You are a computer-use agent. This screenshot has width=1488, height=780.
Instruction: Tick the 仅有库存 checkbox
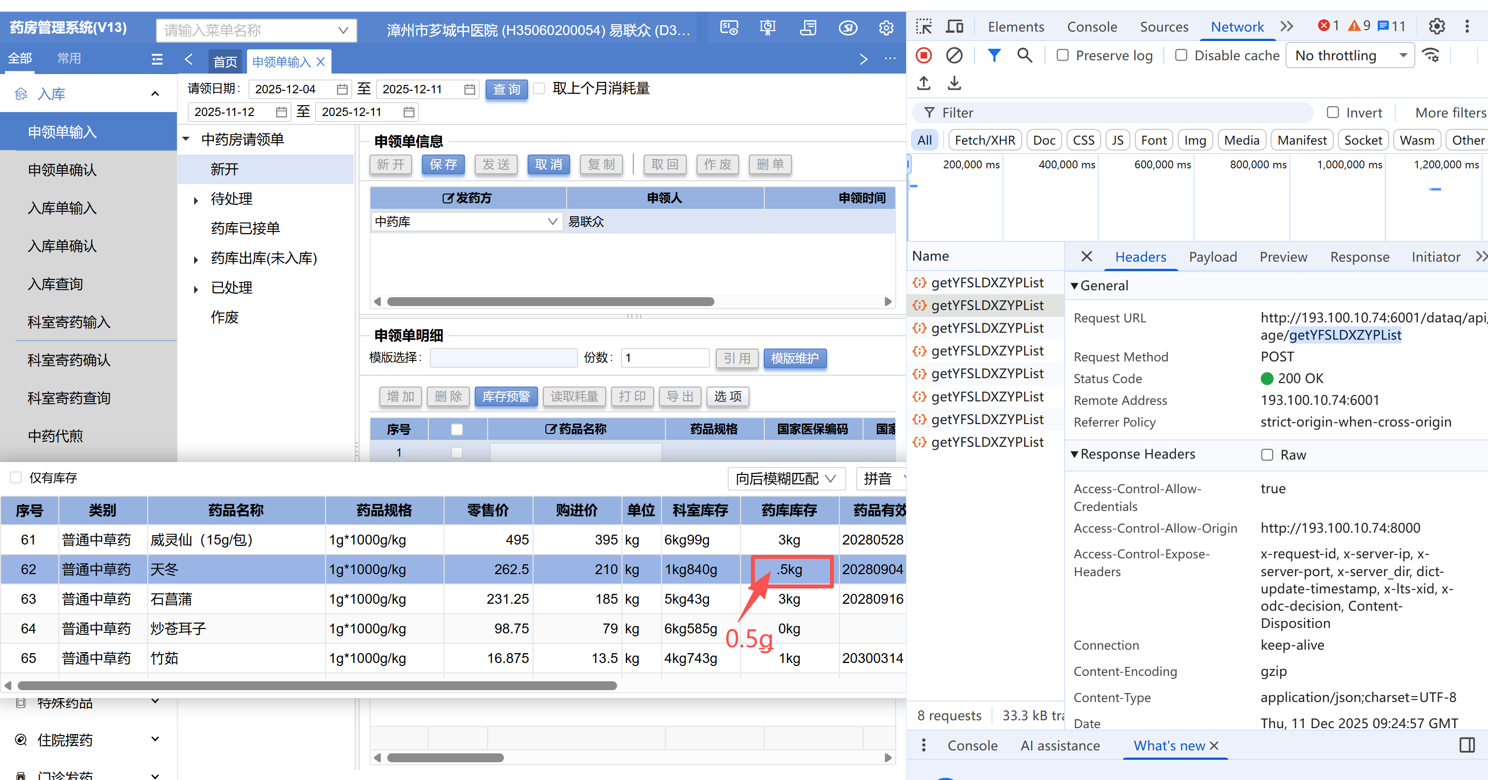point(16,477)
